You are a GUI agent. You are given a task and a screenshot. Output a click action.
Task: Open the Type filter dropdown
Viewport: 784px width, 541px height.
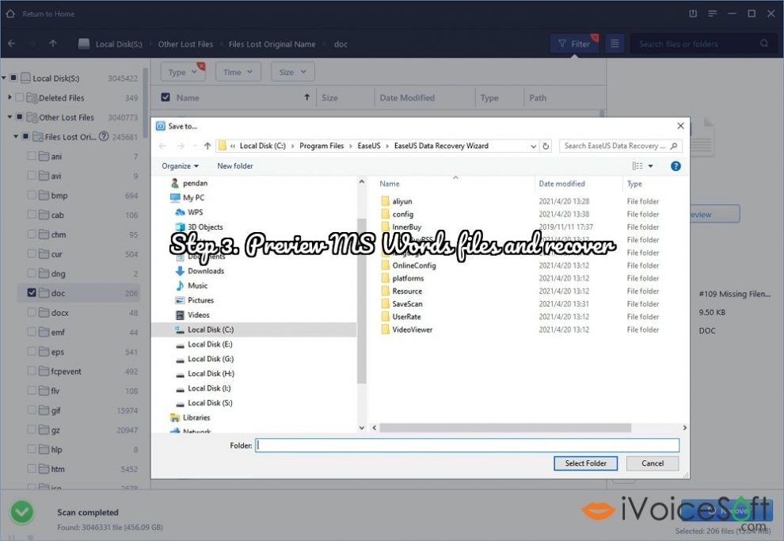183,72
